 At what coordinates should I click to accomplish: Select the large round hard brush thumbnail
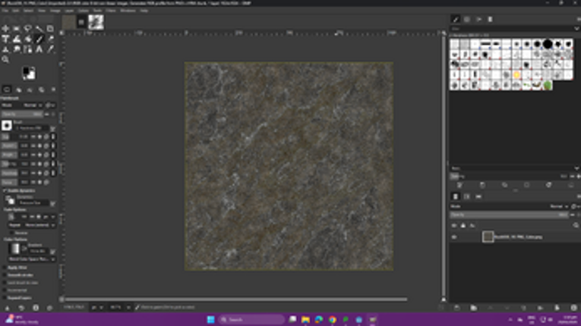click(x=548, y=44)
